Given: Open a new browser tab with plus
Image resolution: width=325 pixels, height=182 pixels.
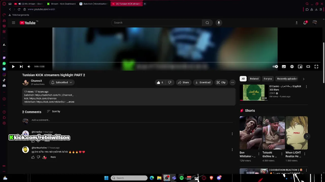Looking at the screenshot, I should coord(145,4).
